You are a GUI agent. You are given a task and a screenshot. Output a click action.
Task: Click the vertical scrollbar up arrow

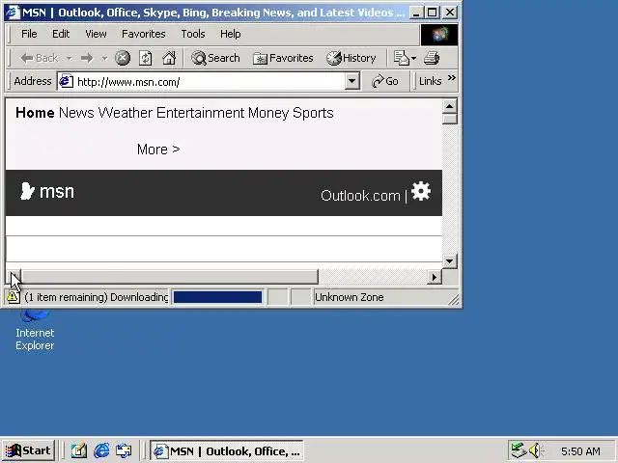coord(450,107)
